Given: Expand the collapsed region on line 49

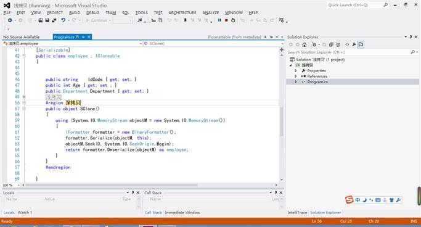Looking at the screenshot, I should (x=24, y=97).
